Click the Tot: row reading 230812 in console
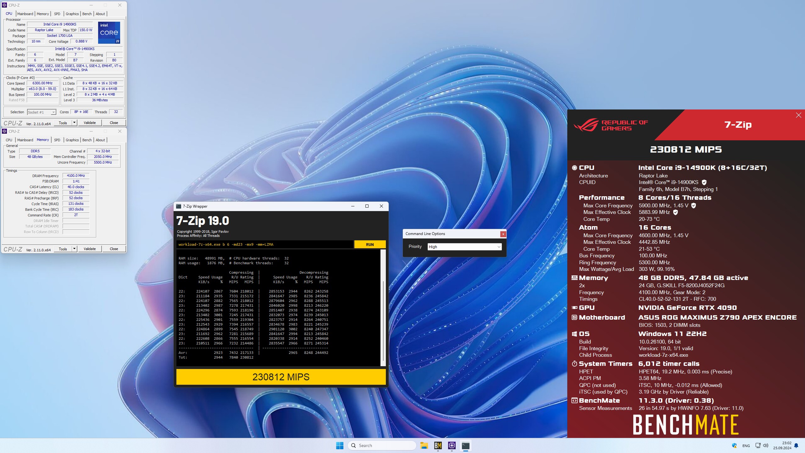The image size is (805, 453). 216,357
